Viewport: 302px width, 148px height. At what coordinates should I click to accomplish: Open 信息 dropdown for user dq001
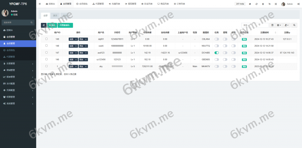coord(73,39)
